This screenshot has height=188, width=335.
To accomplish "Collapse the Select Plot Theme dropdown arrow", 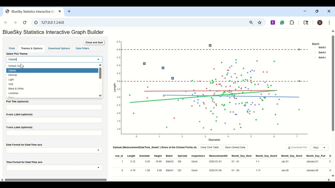I will (x=98, y=60).
